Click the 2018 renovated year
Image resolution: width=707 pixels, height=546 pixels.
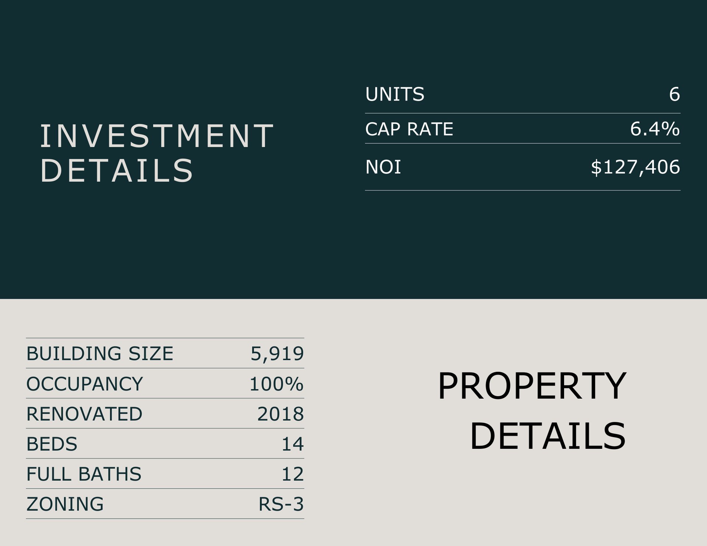pos(280,414)
